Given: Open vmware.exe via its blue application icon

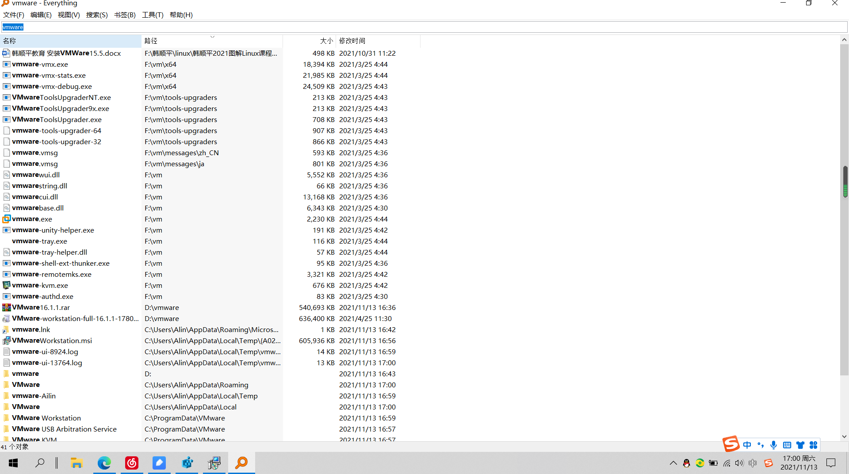Looking at the screenshot, I should point(6,219).
